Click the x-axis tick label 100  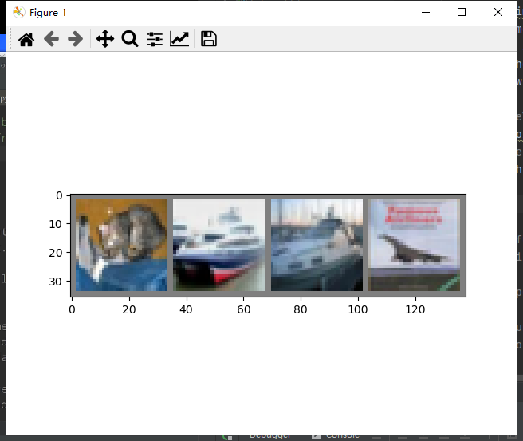coord(358,310)
